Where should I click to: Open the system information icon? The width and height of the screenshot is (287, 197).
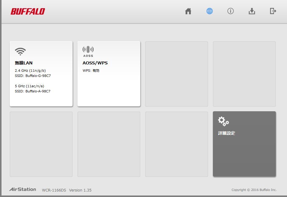231,11
